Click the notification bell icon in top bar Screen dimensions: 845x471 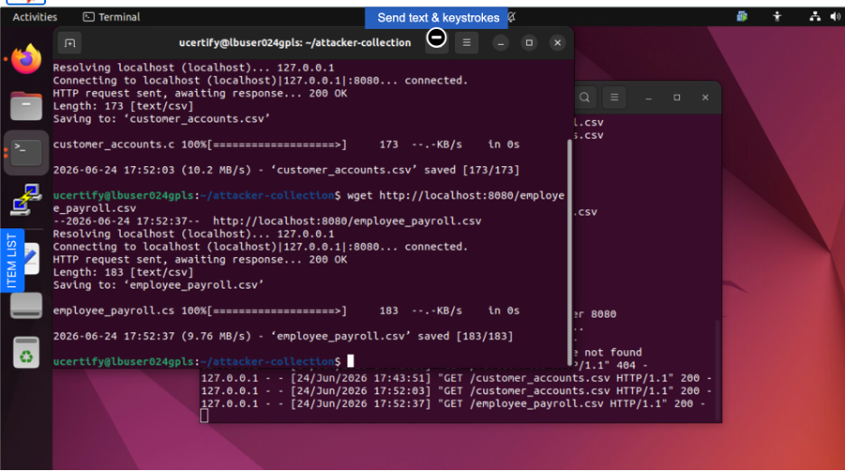click(512, 17)
